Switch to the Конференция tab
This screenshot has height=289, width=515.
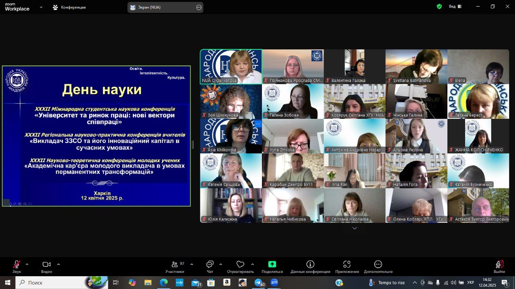coord(69,7)
